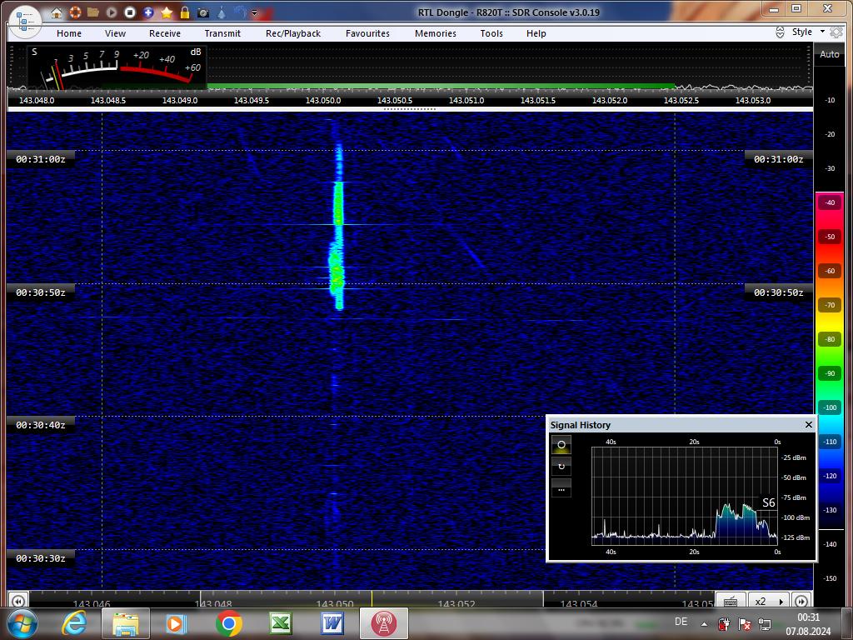Image resolution: width=853 pixels, height=640 pixels.
Task: Click the gear options icon beside Style
Action: 836,32
